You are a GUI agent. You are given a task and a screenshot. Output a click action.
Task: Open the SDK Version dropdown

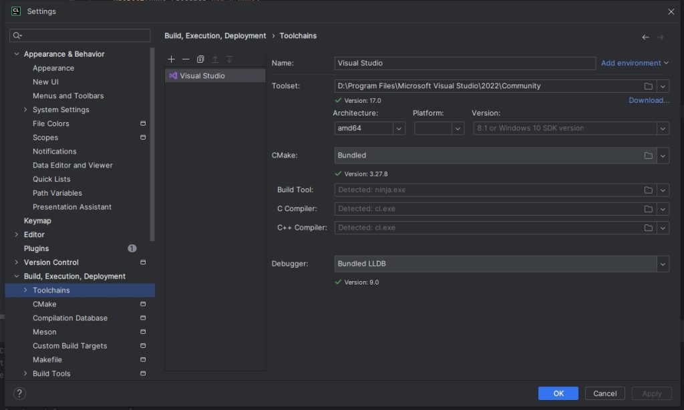tap(663, 128)
